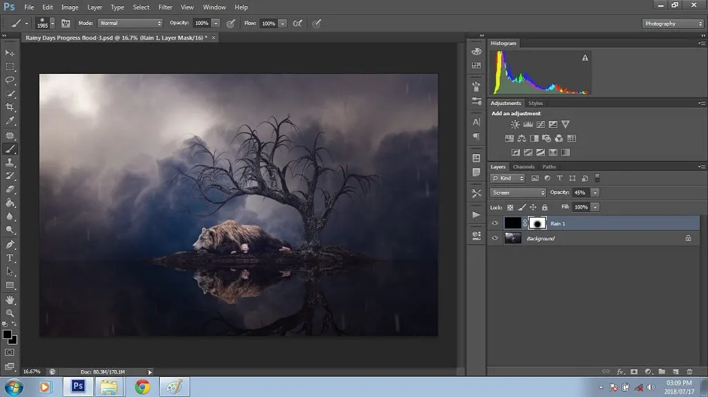Select the Rain 1 layer mask thumbnail
This screenshot has height=397, width=708.
pyautogui.click(x=537, y=223)
